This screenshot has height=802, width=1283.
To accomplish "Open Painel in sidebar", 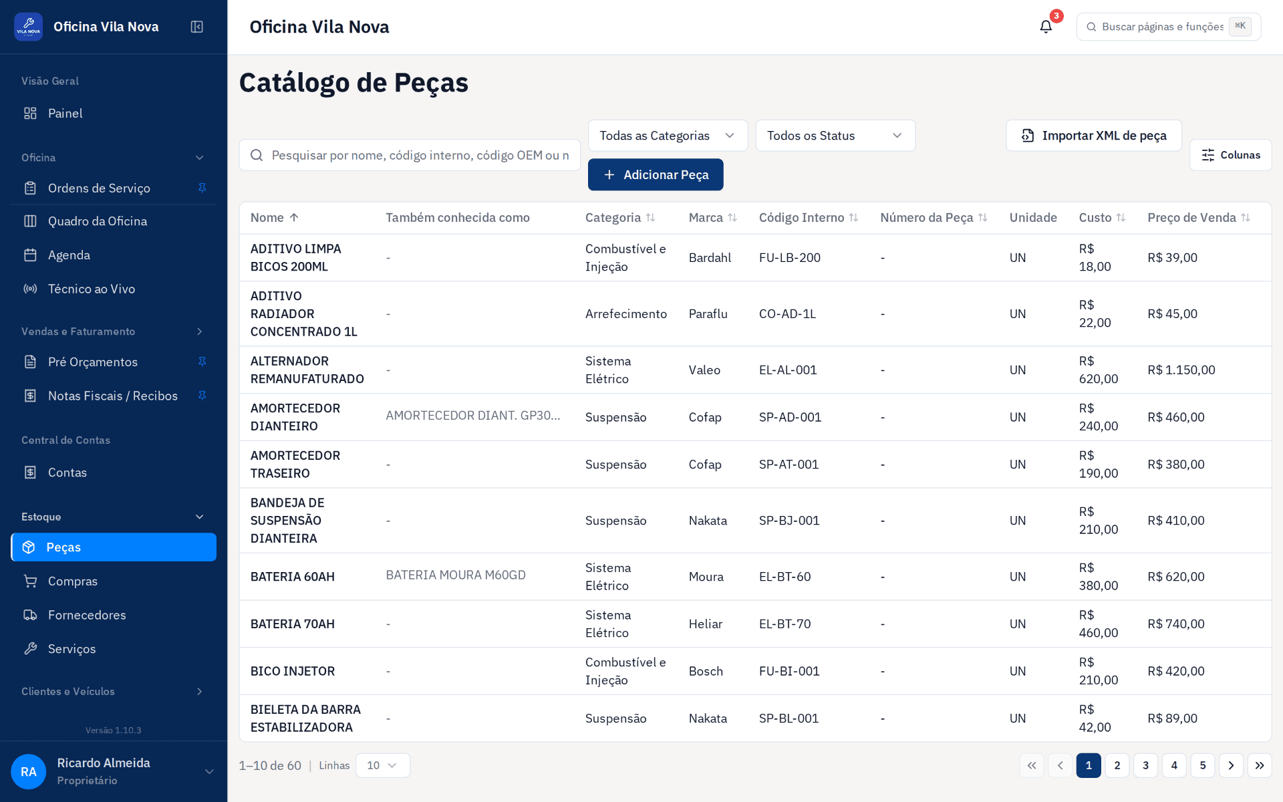I will pos(114,113).
